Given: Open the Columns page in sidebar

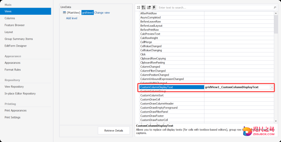Looking at the screenshot, I should [x=10, y=18].
